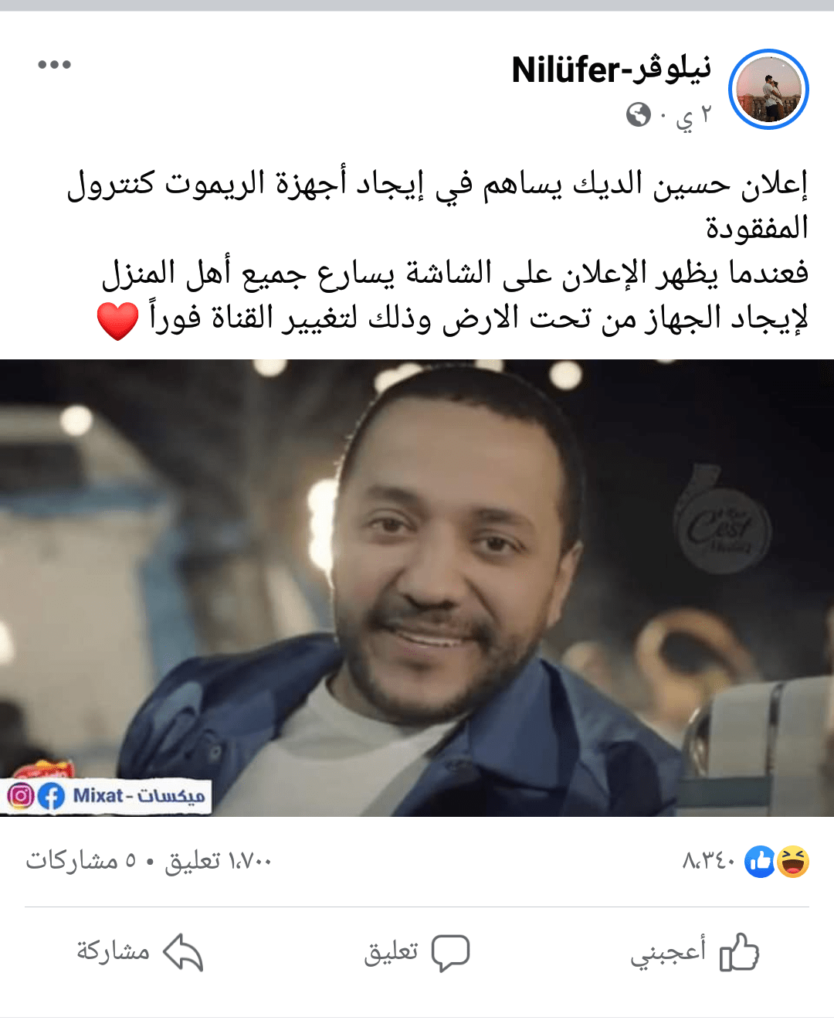Open the three-dot post options menu
This screenshot has height=1024, width=834.
coord(54,65)
